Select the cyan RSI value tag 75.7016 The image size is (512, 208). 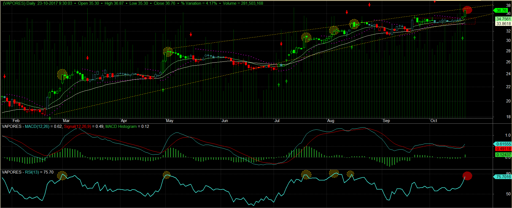coord(503,177)
